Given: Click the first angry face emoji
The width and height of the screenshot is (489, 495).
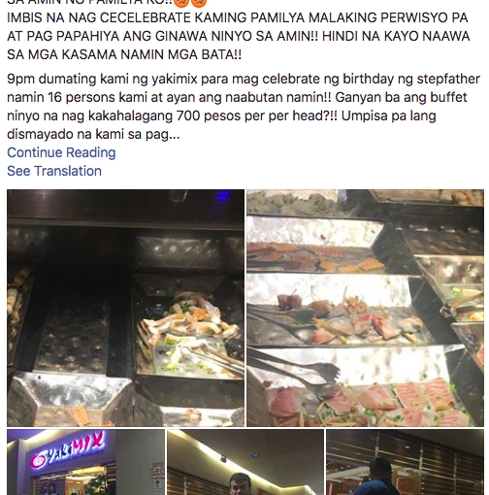Looking at the screenshot, I should [181, 3].
